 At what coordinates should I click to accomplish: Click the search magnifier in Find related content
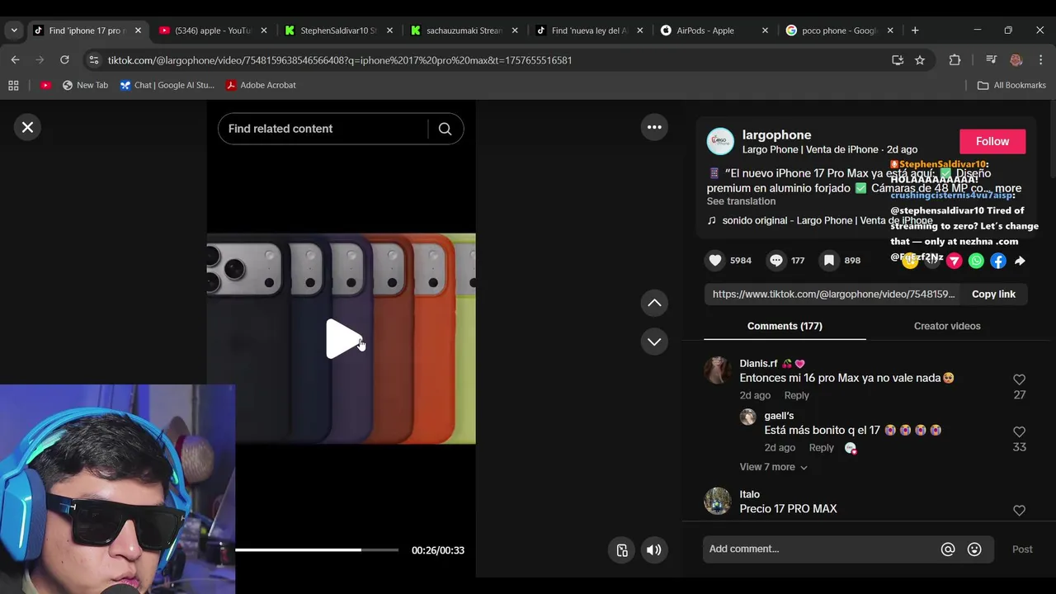pyautogui.click(x=445, y=129)
